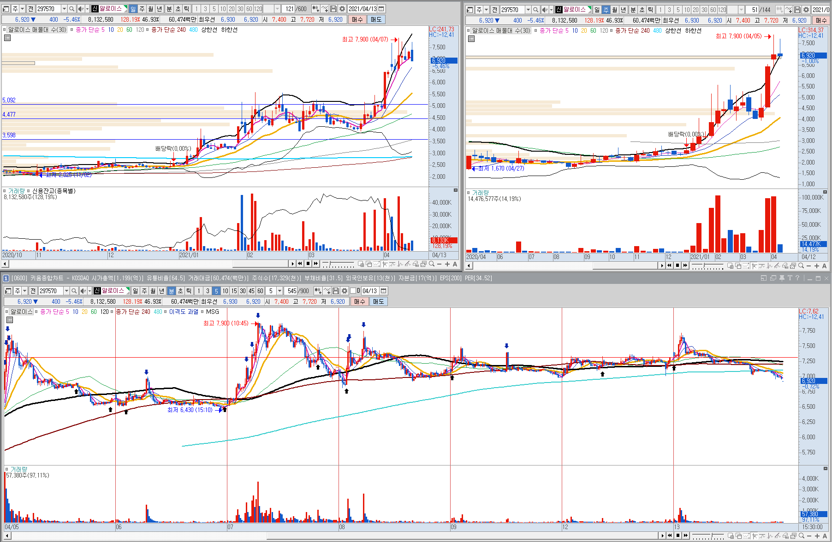Expand the 주 dropdown arrow in top-left chart
The image size is (832, 542).
coord(22,9)
